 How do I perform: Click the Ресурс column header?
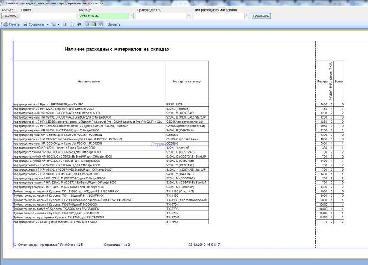click(322, 82)
